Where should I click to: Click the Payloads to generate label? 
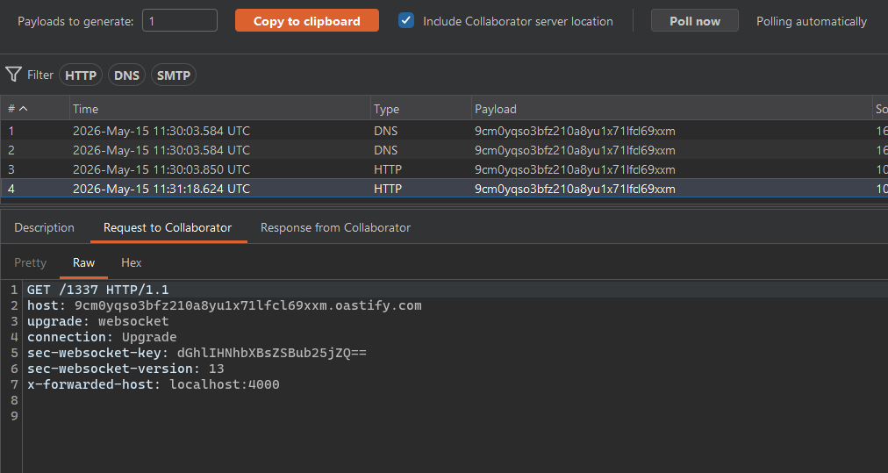click(x=75, y=22)
